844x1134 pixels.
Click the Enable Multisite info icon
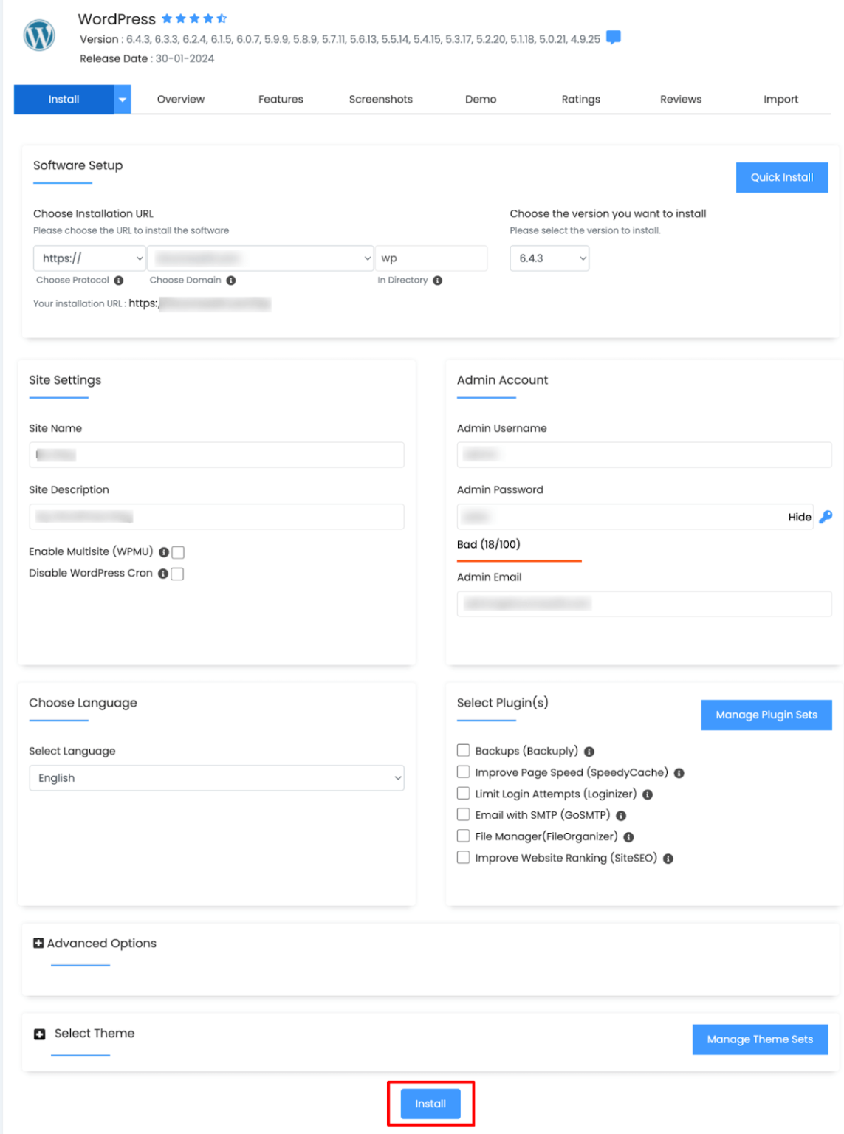pyautogui.click(x=163, y=551)
